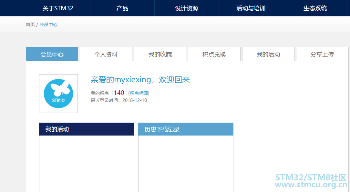
Task: Open the 积点明细 points detail link
Action: click(139, 93)
